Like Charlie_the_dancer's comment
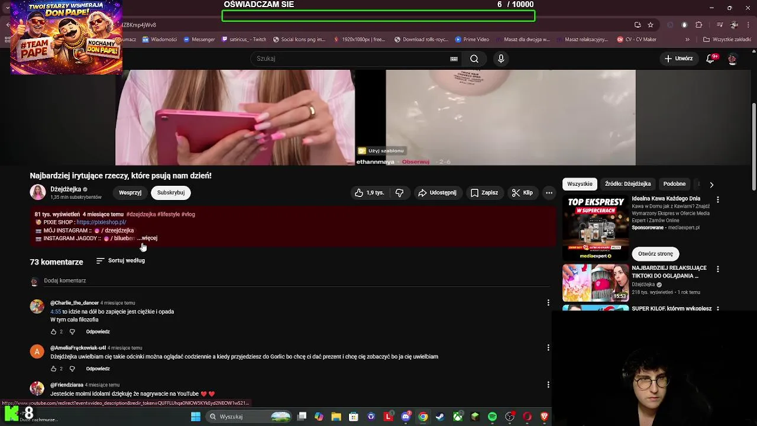This screenshot has width=757, height=426. click(53, 332)
